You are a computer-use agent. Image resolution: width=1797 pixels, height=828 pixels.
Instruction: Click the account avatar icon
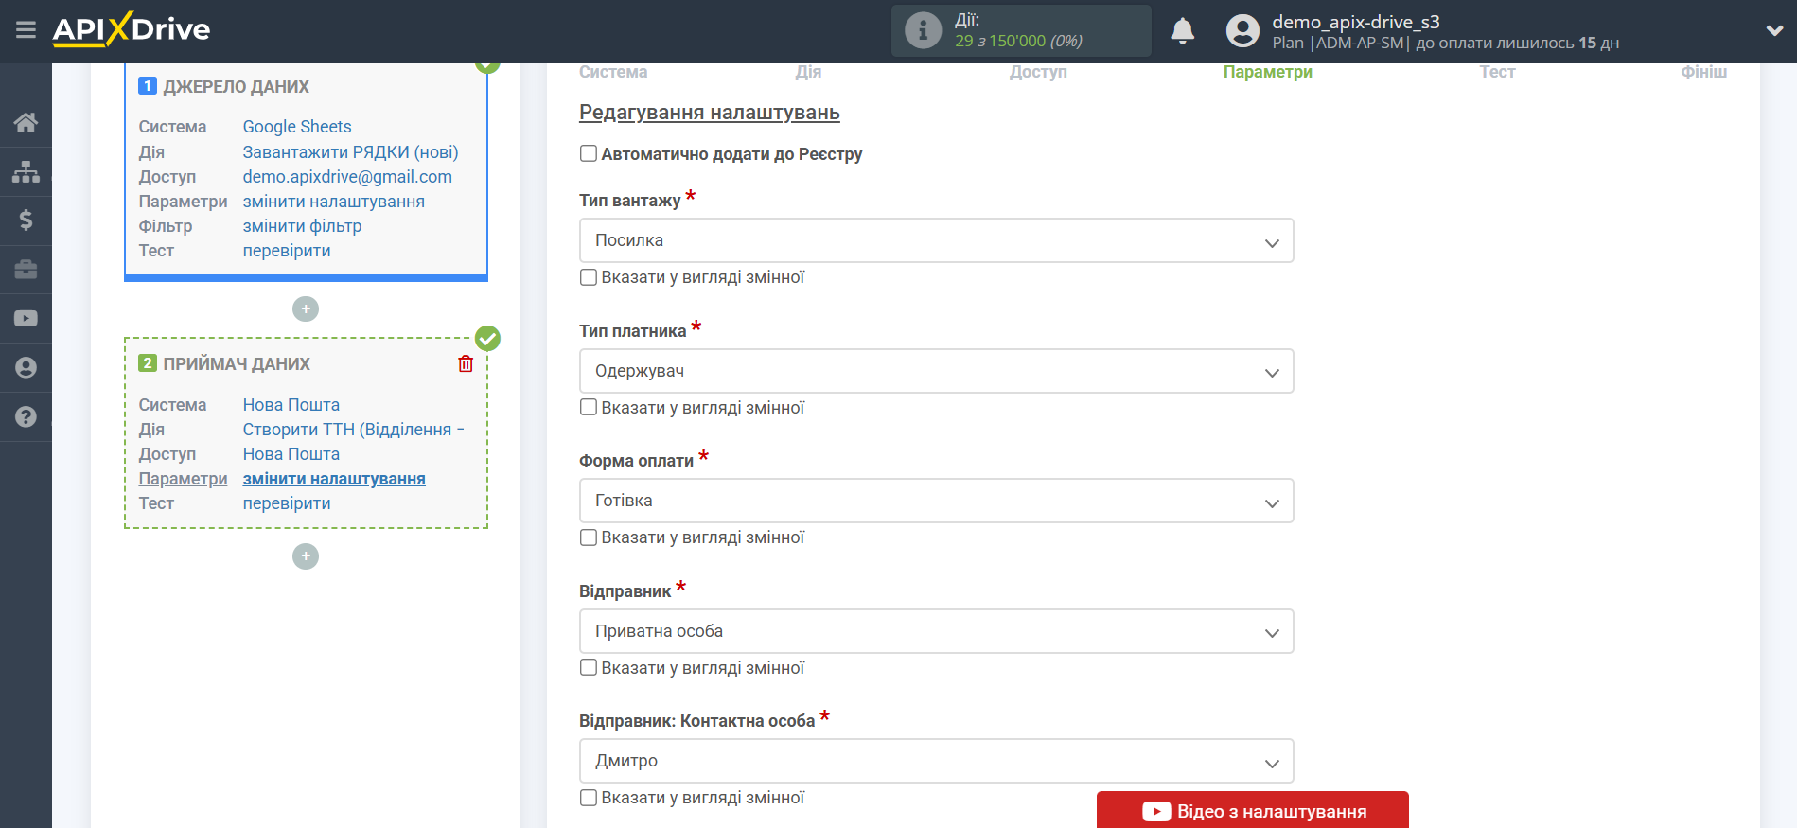[1242, 31]
